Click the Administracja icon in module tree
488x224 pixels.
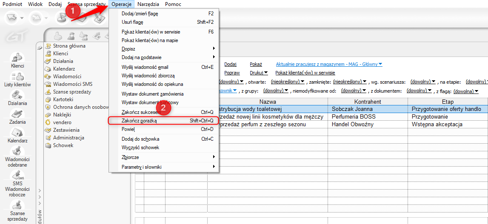click(48, 138)
